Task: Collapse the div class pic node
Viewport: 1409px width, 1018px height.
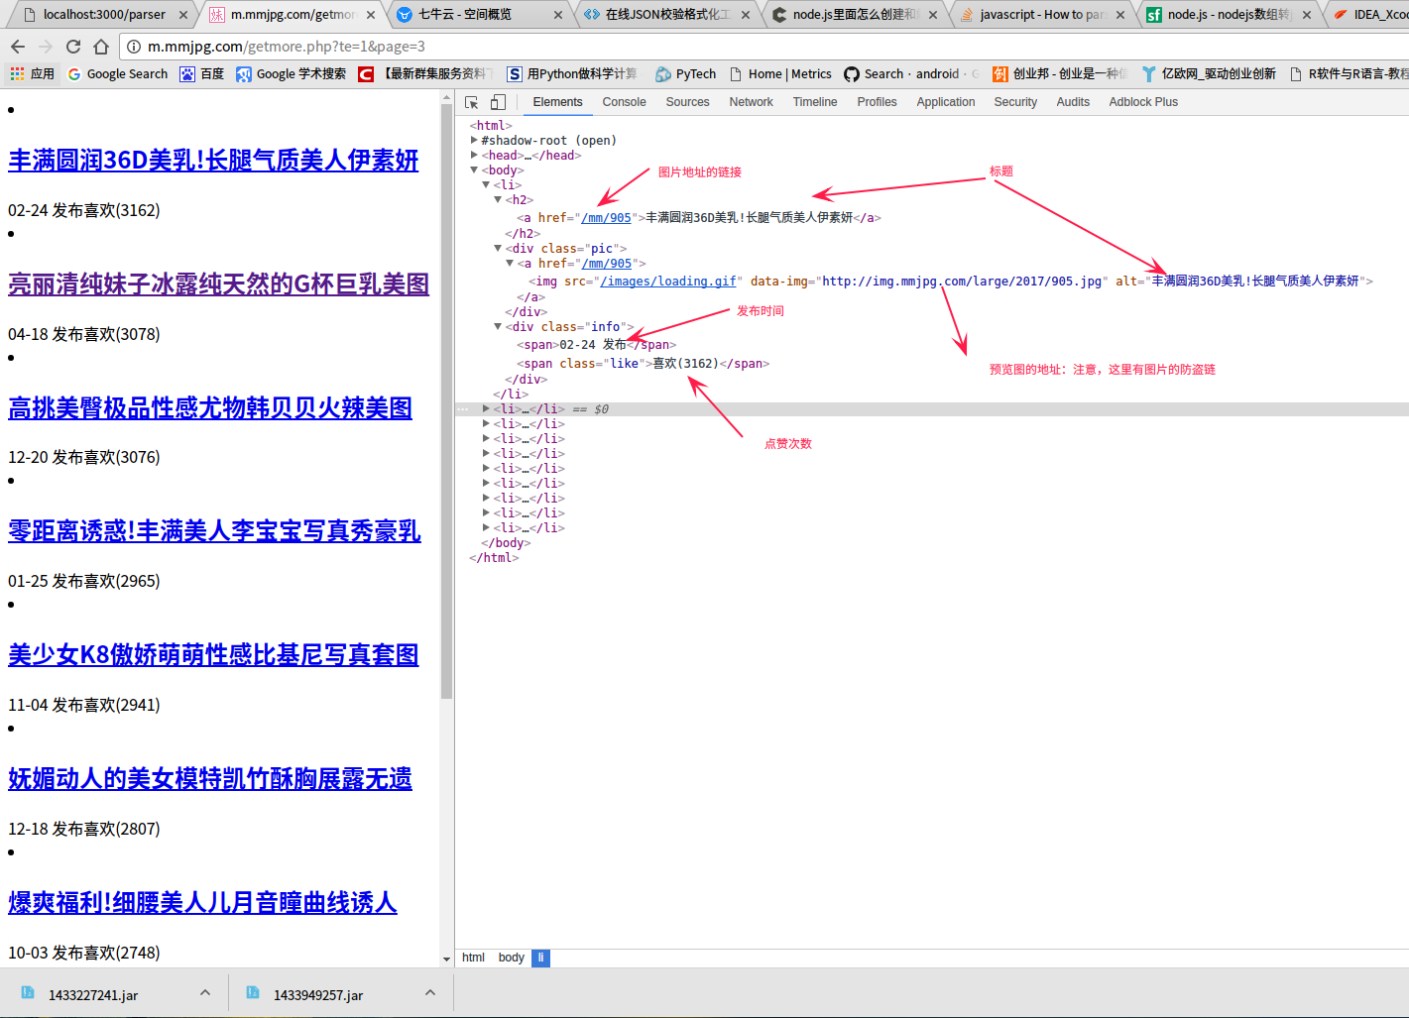Action: pyautogui.click(x=498, y=249)
